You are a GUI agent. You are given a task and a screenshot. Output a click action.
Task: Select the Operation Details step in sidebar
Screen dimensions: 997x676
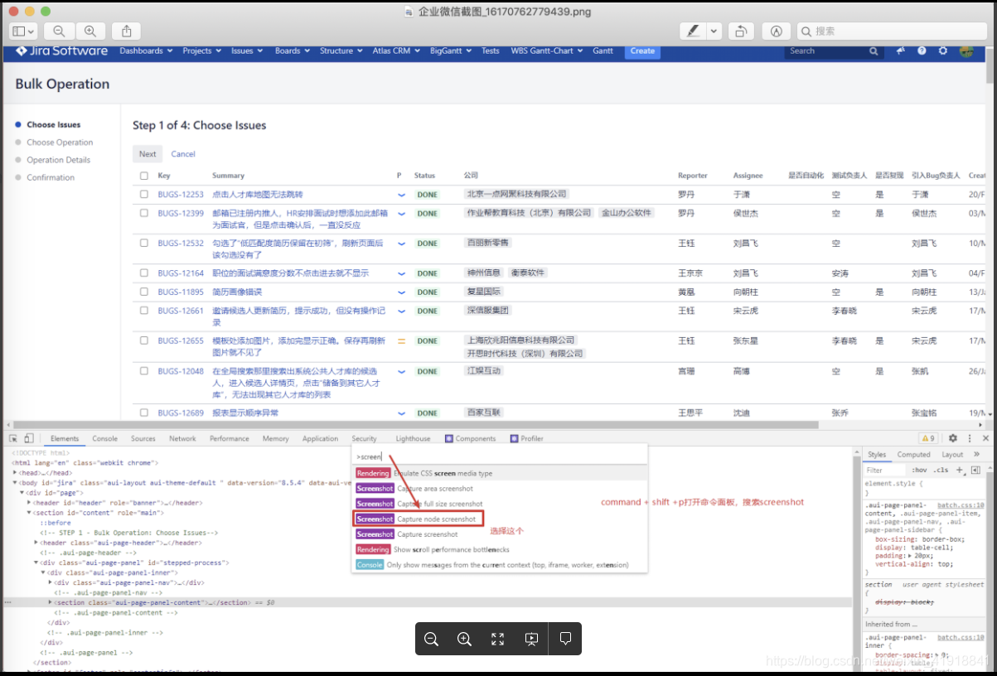(58, 160)
